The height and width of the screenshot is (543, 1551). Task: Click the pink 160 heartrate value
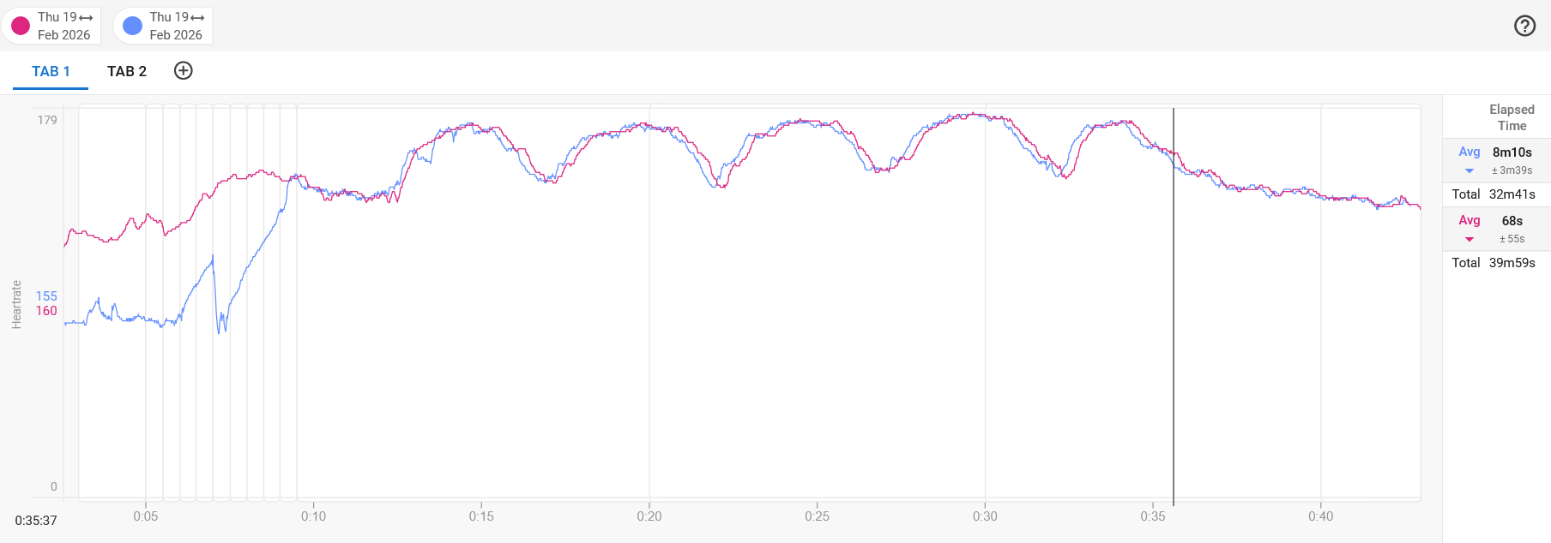46,311
